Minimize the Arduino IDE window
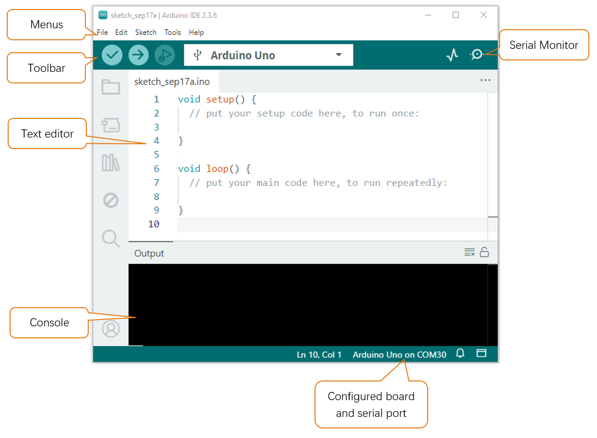Viewport: 597px width, 438px height. (x=428, y=15)
